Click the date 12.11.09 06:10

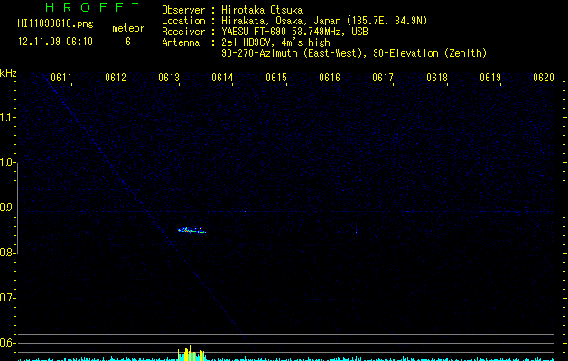click(55, 42)
